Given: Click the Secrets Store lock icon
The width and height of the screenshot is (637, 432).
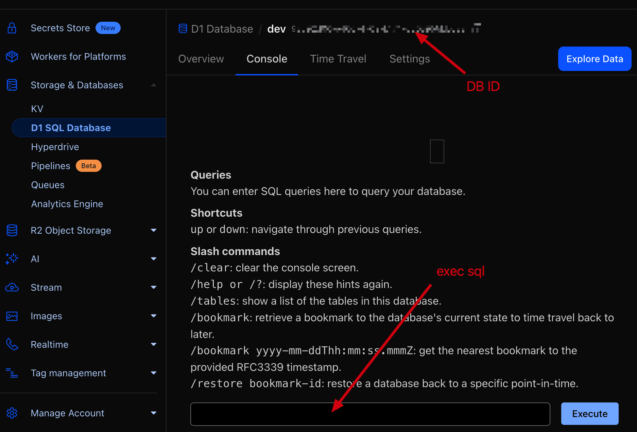Looking at the screenshot, I should coord(12,28).
